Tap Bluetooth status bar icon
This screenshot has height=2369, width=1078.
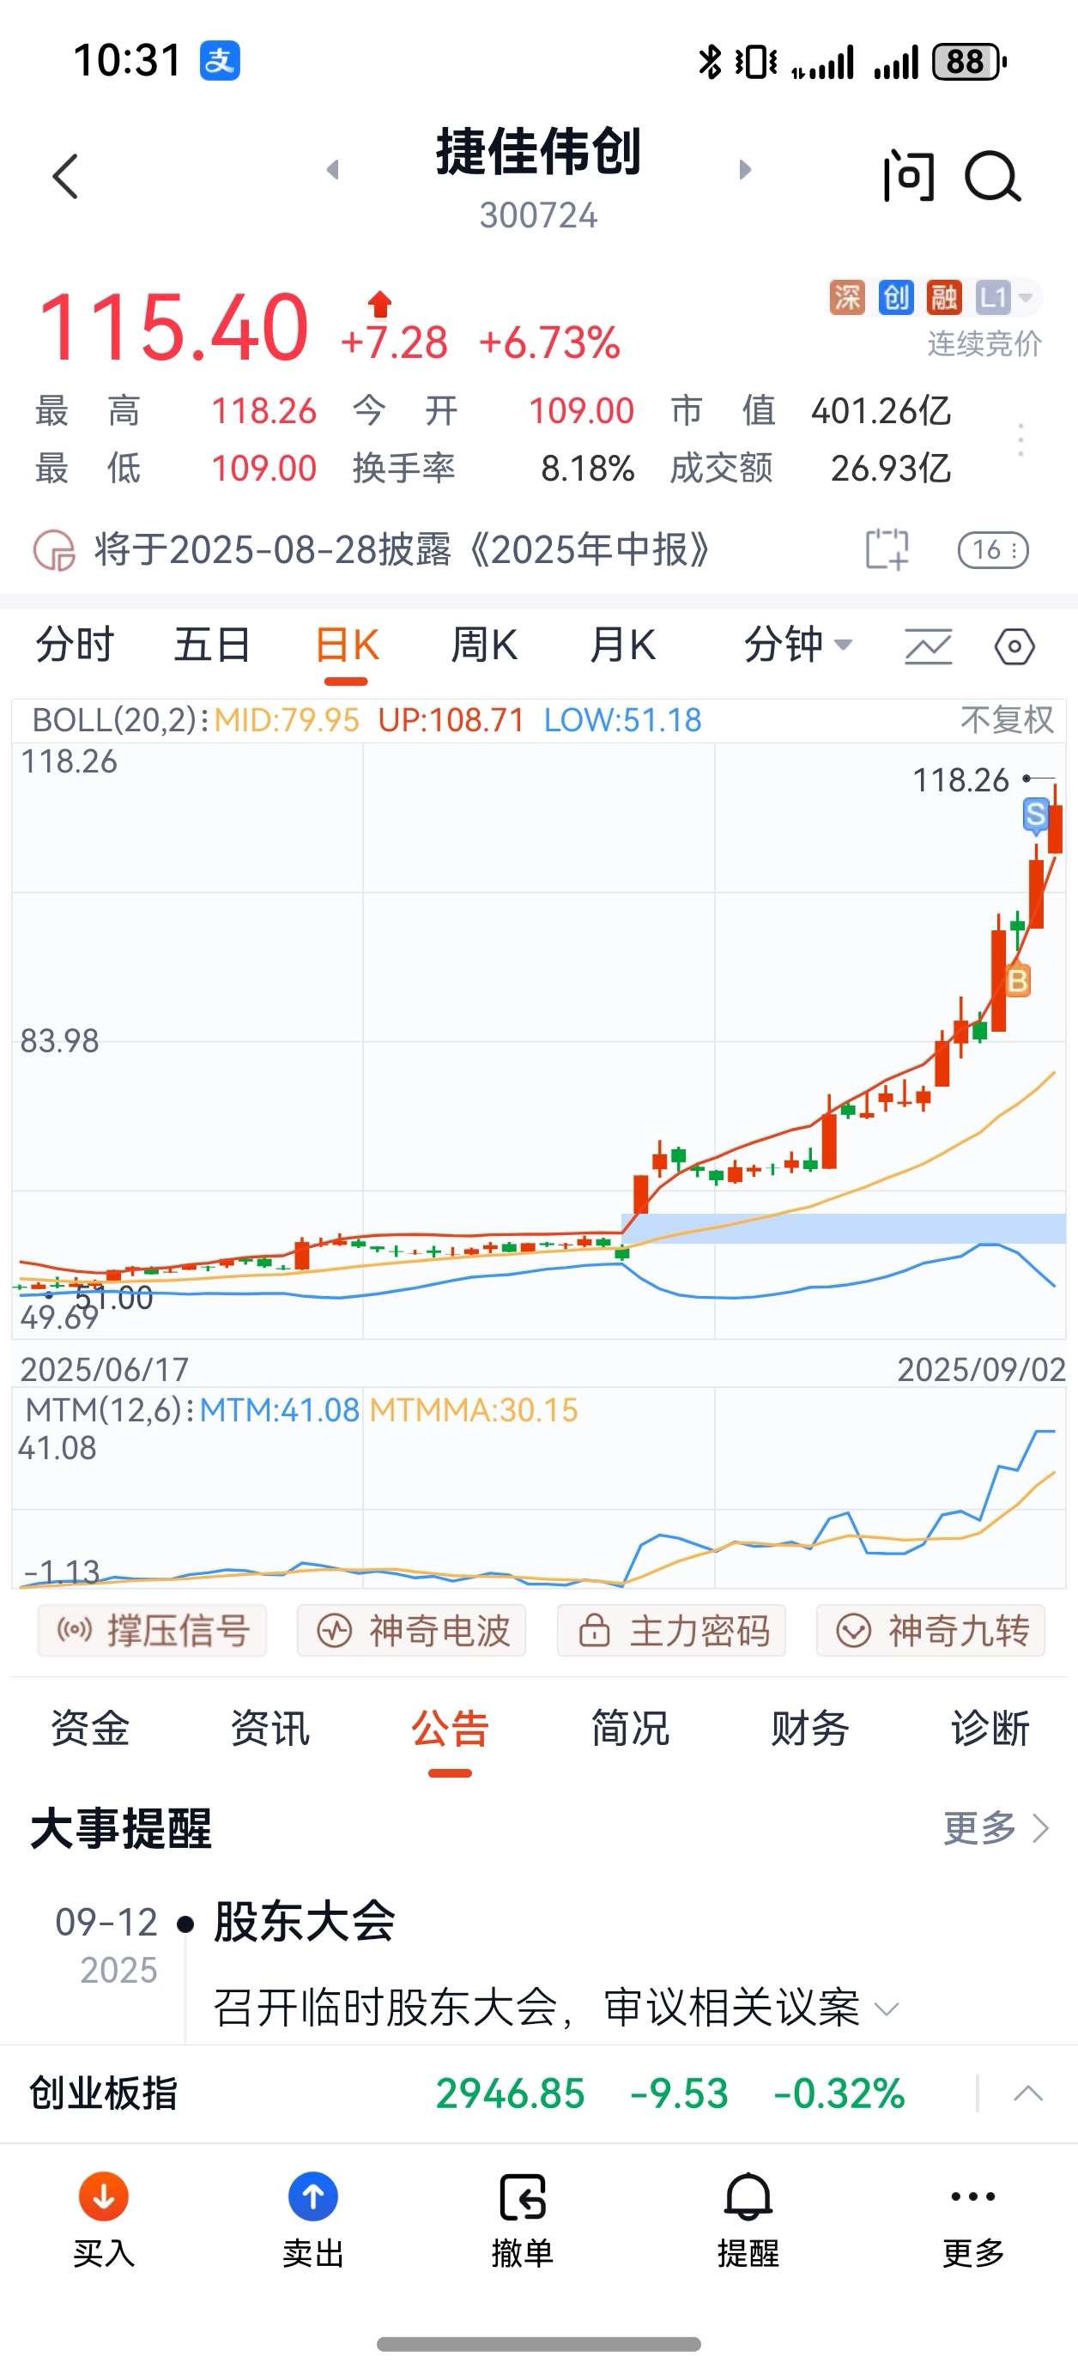pos(709,62)
